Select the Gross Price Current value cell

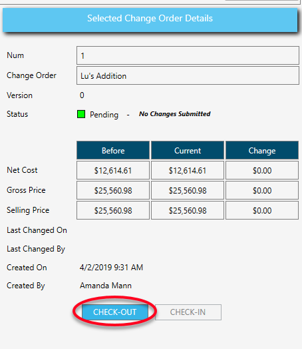pos(188,190)
